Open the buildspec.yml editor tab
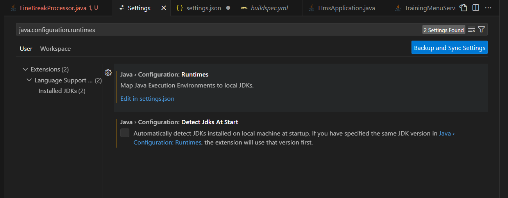 click(x=269, y=8)
